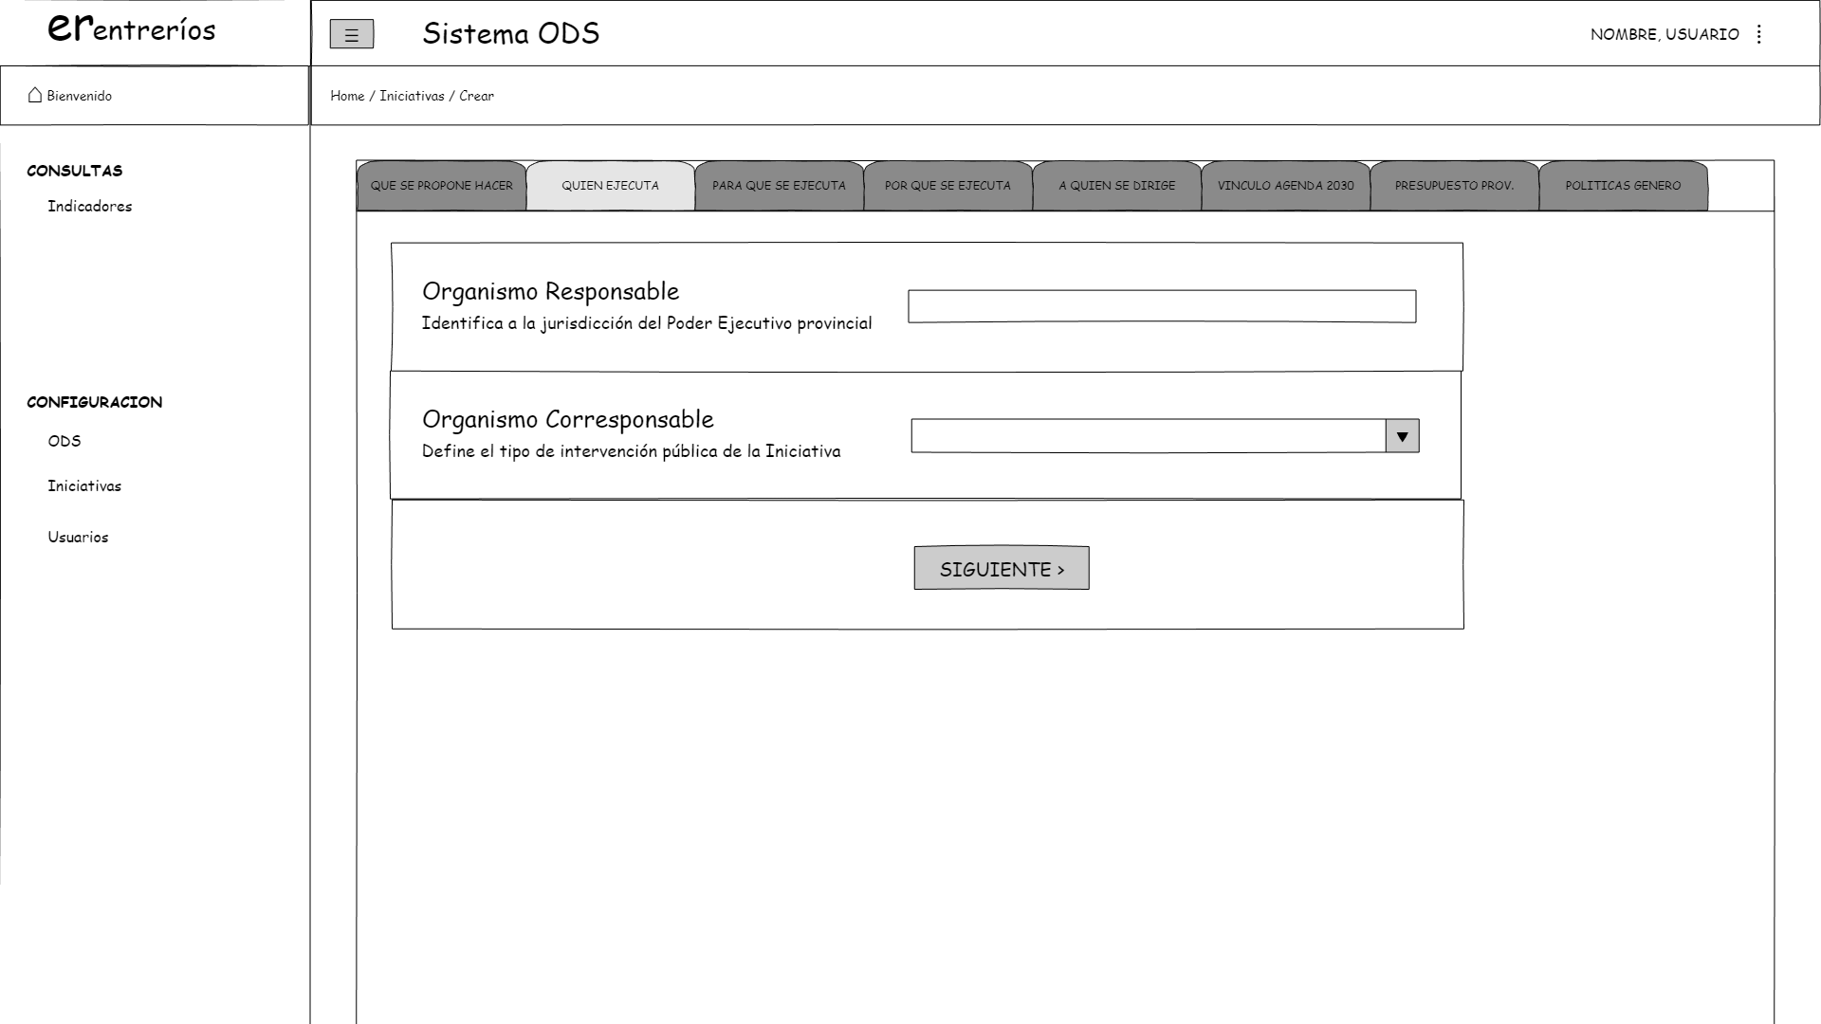Switch to A QUIEN SE DIRIGE tab
Viewport: 1821px width, 1024px height.
(x=1116, y=186)
